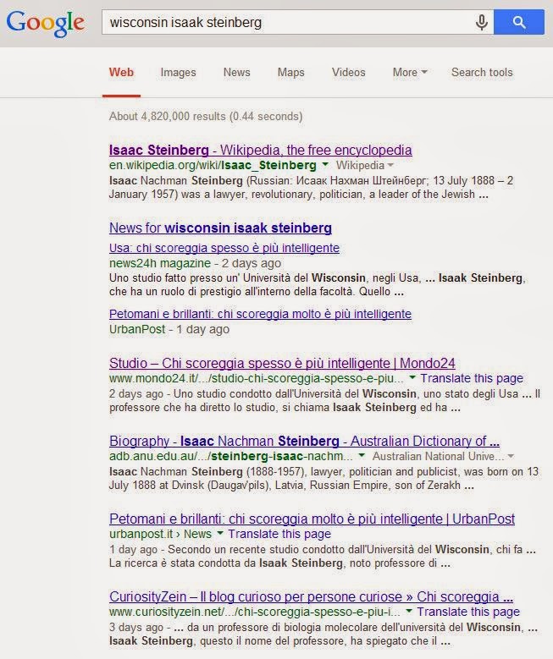Open the Videos tab
The image size is (553, 659).
(x=348, y=72)
